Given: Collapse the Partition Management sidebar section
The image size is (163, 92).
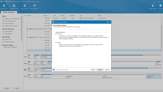Looking at the screenshot, I should [19, 29].
